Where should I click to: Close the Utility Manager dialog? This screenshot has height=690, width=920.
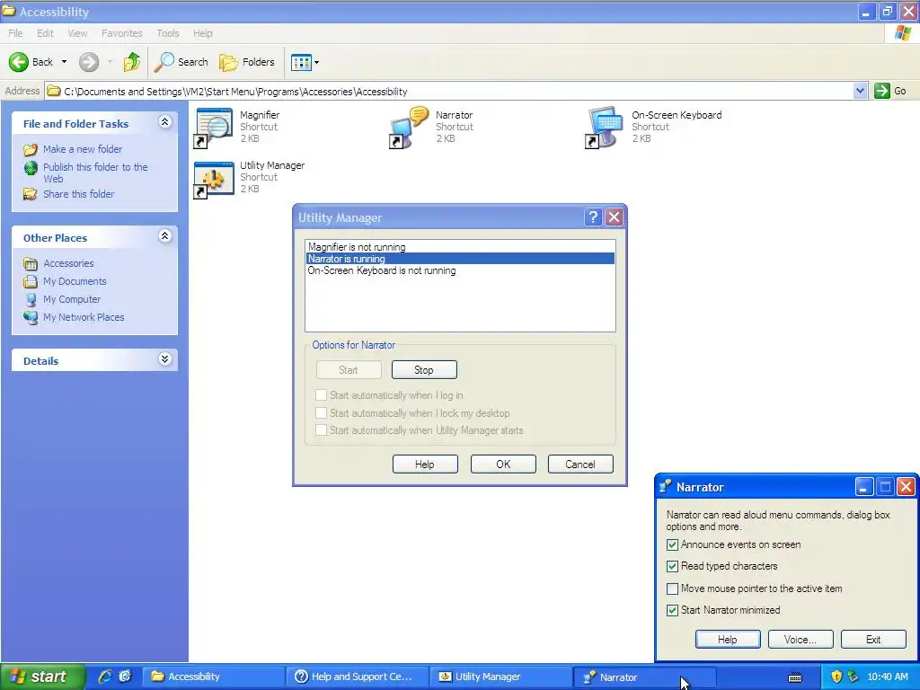click(x=614, y=217)
